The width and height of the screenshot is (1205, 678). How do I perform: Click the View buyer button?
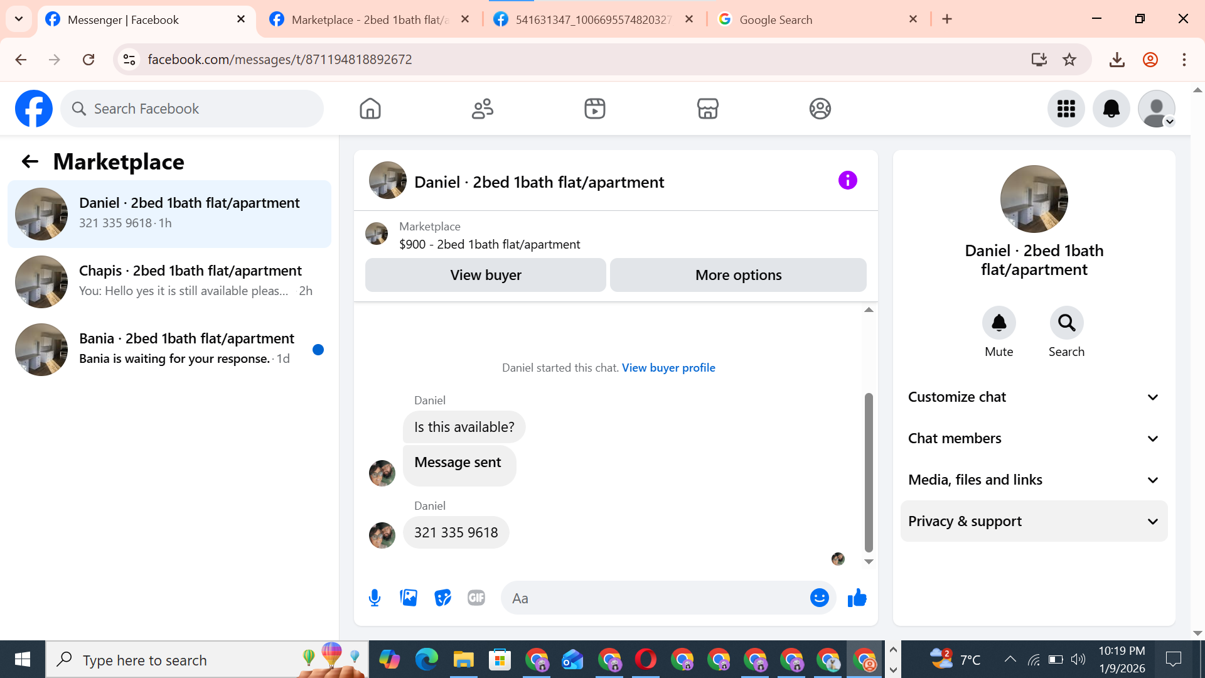485,275
